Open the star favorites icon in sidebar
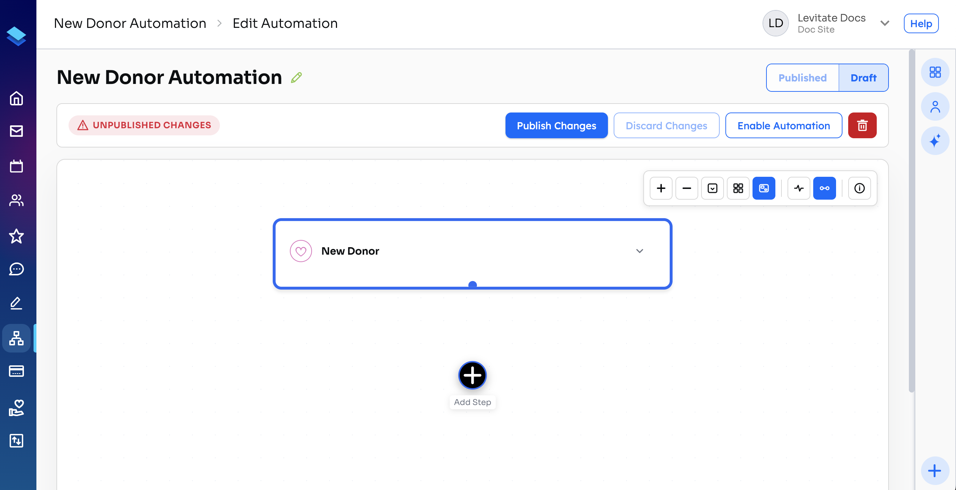Image resolution: width=956 pixels, height=490 pixels. point(16,236)
